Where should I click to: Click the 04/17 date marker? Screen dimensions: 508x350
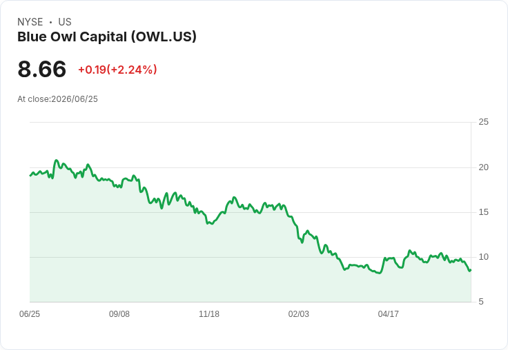tap(388, 313)
